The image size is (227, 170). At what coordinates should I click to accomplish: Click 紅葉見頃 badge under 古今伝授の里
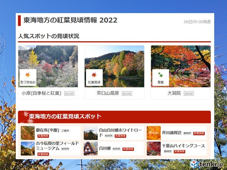(43, 154)
